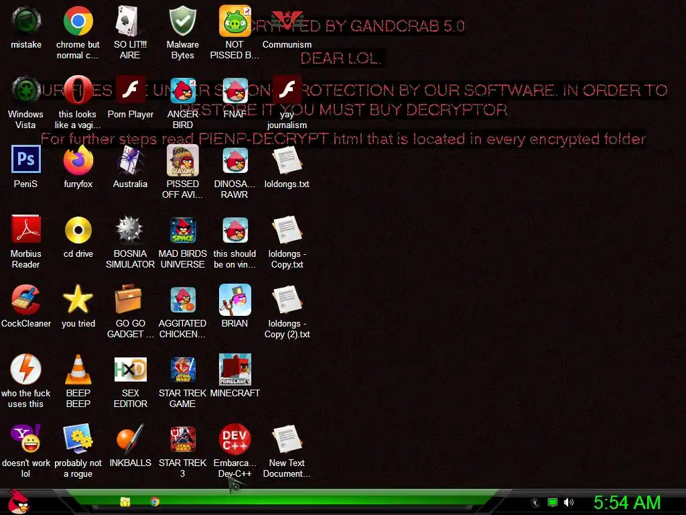Select the Yahoo 'doesn't work lol' icon

(x=26, y=439)
